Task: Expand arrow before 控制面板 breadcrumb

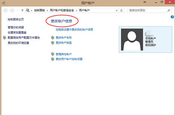Action: coord(32,11)
